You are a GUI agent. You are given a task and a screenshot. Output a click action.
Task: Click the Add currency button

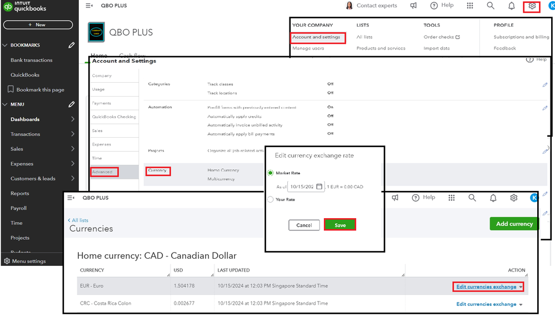pos(514,224)
